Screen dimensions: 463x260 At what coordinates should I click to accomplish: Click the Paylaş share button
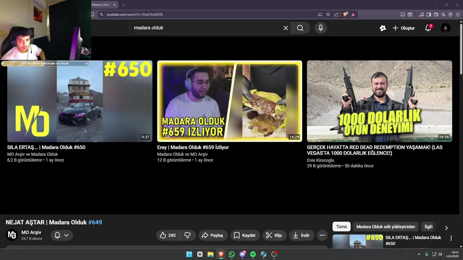[213, 235]
